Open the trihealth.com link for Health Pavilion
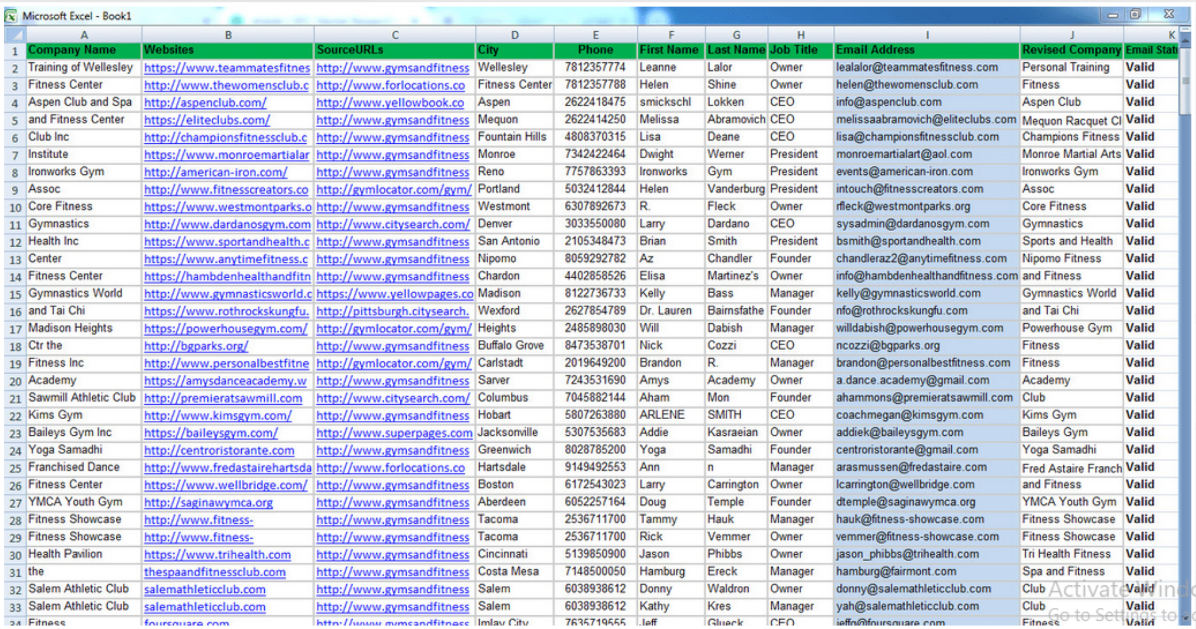The image size is (1196, 629). coord(216,554)
